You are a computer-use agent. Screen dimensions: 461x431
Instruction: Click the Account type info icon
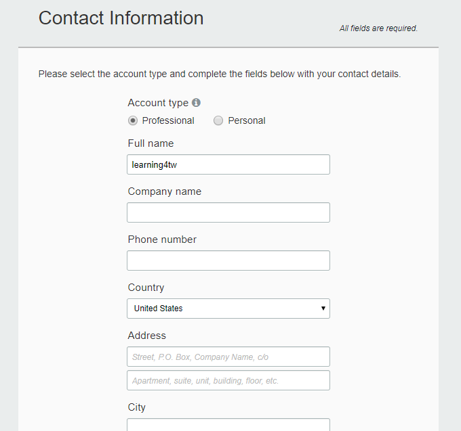[197, 103]
